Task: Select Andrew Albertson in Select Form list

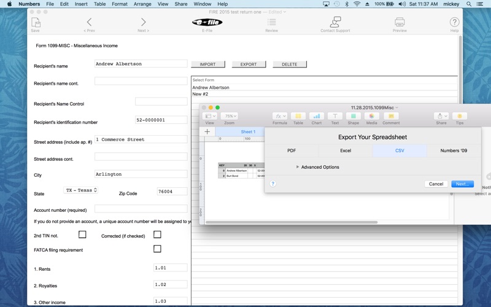Action: [x=325, y=87]
